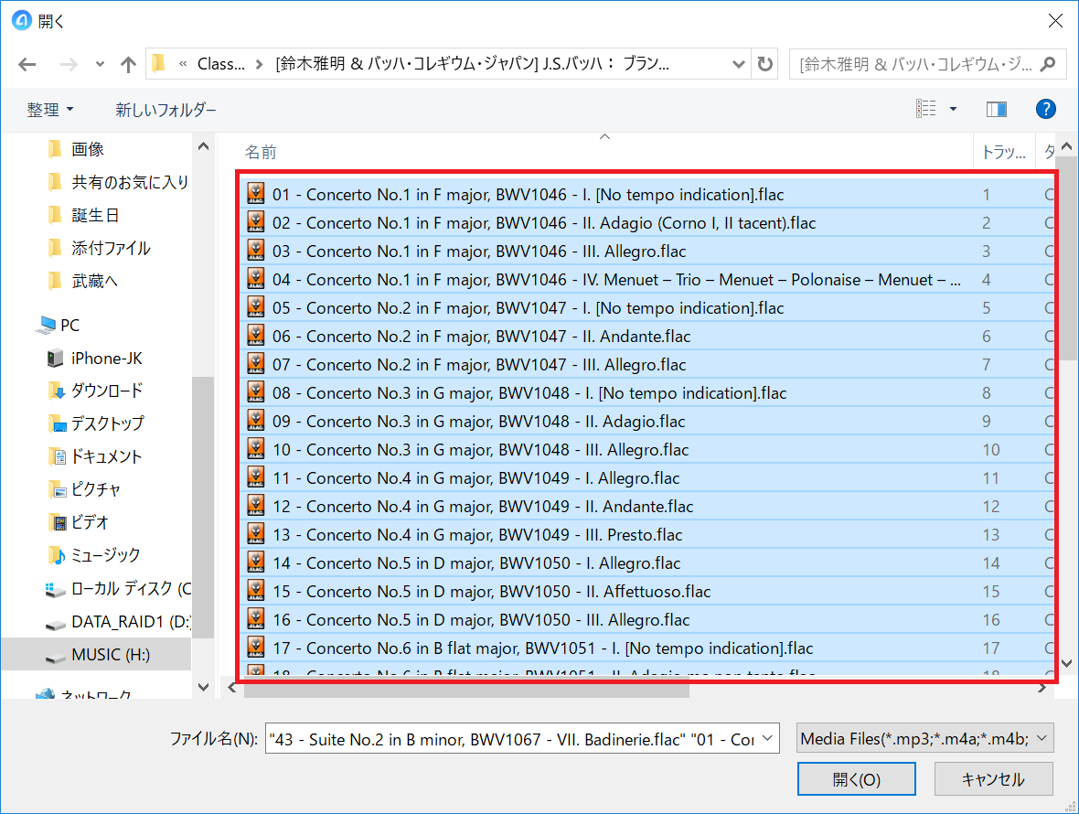Viewport: 1079px width, 814px height.
Task: Select '11 - Concerto No.4' I. Allegro file
Action: (x=646, y=477)
